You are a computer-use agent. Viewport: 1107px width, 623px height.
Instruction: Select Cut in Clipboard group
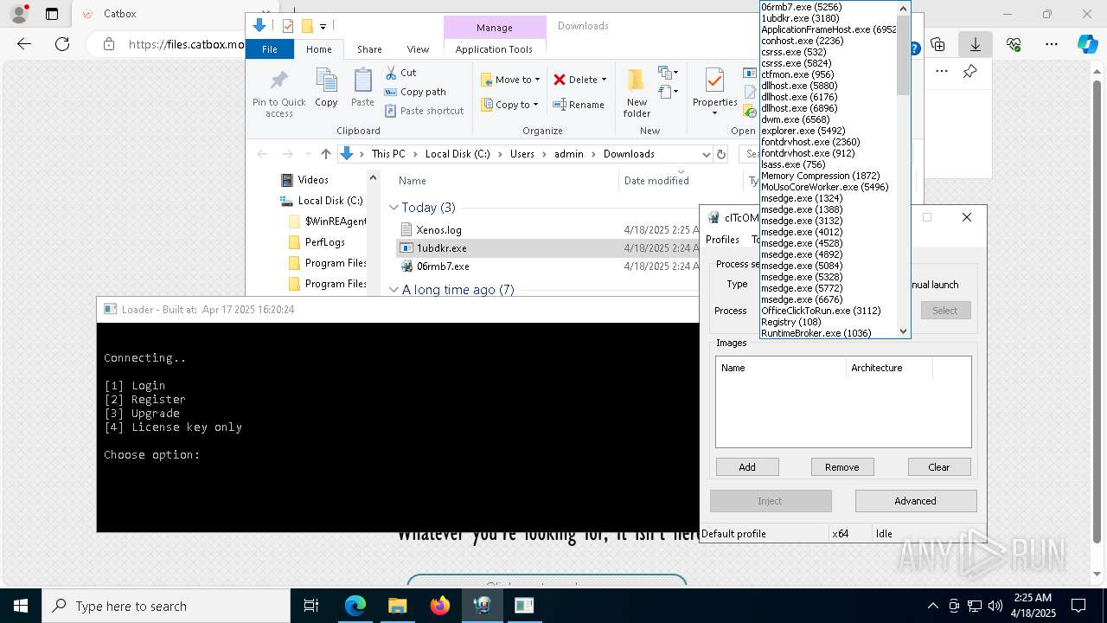coord(400,73)
